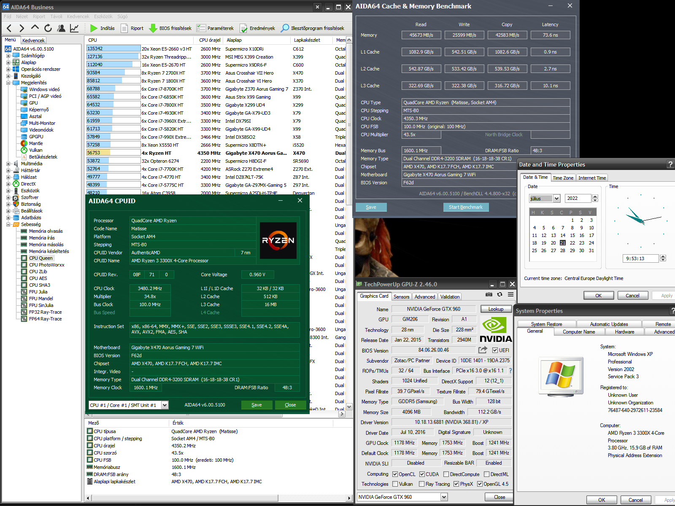The image size is (675, 506).
Task: Open the GPU selector dropdown in GPU-Z
Action: 444,497
